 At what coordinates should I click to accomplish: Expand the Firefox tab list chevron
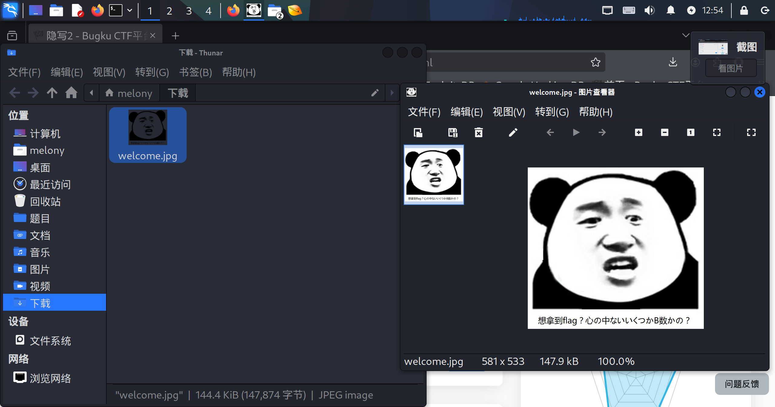(x=685, y=35)
